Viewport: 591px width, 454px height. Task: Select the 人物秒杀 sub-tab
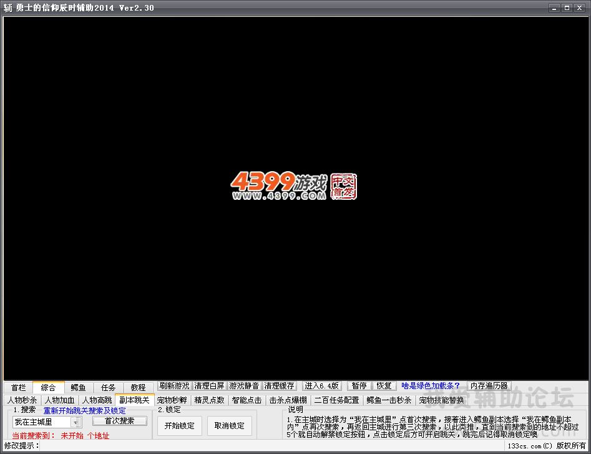tap(22, 400)
